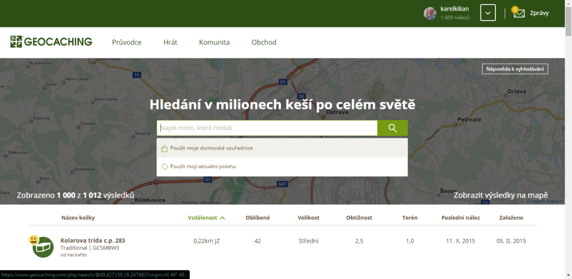The width and height of the screenshot is (572, 279).
Task: Click the traditional cache type icon
Action: tap(43, 247)
